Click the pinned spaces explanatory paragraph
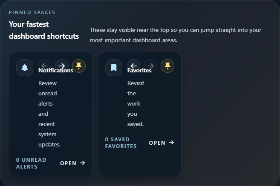 click(175, 35)
